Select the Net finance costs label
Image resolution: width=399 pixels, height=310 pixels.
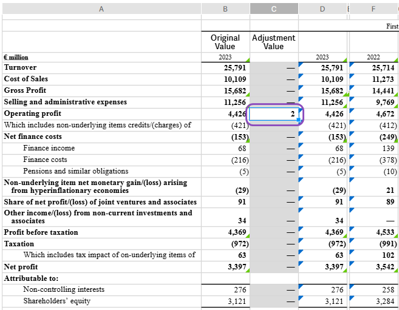pyautogui.click(x=33, y=136)
